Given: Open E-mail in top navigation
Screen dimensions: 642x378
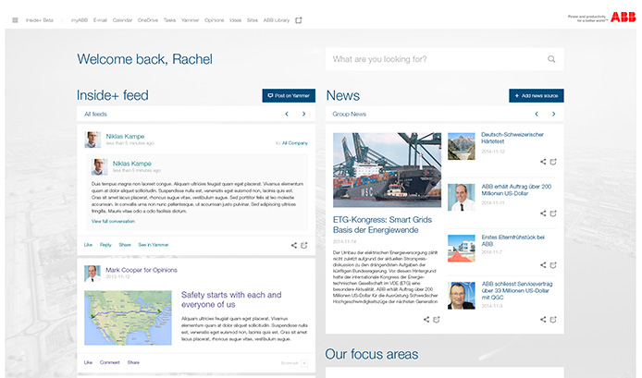Looking at the screenshot, I should pyautogui.click(x=100, y=20).
